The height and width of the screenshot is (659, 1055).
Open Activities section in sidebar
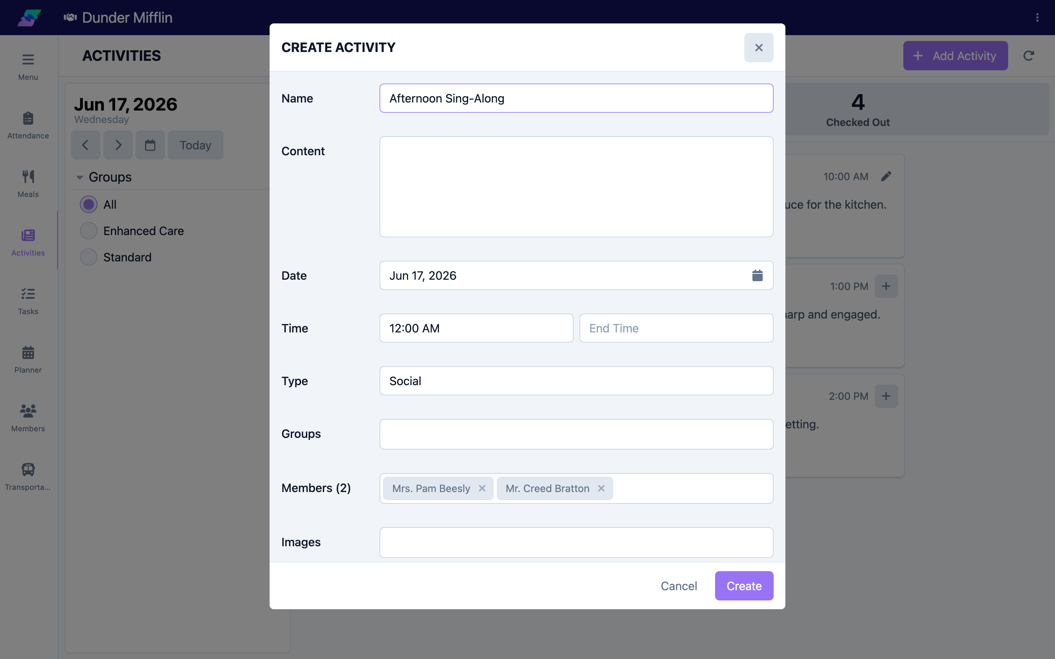pyautogui.click(x=28, y=242)
